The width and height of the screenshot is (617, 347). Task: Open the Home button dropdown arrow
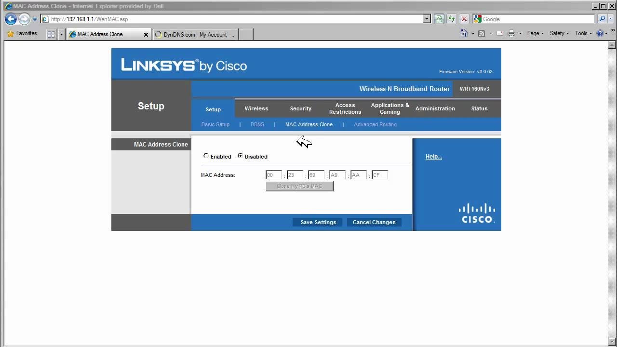(x=473, y=34)
